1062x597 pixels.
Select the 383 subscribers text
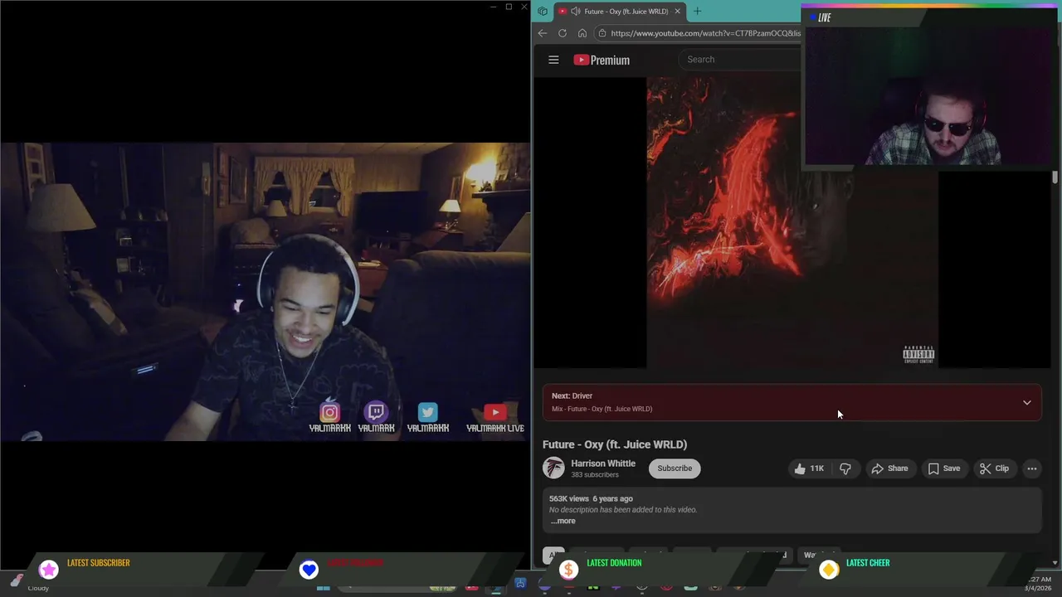[x=594, y=475]
